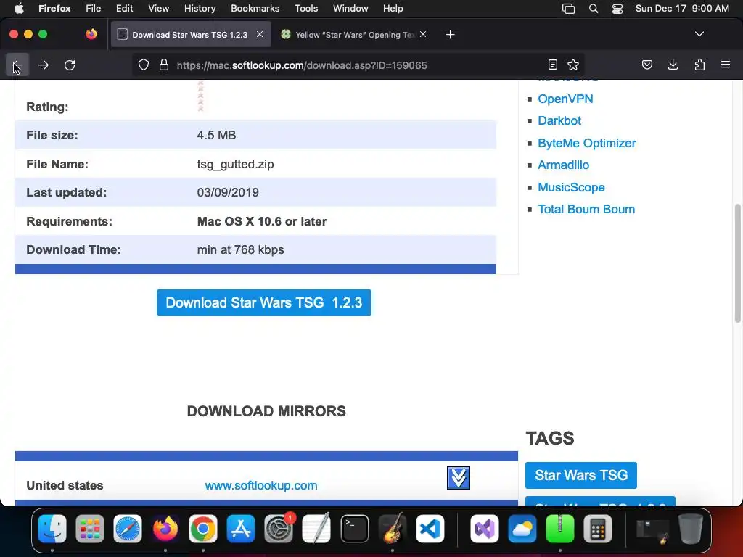The image size is (743, 557).
Task: Open the Tools menu
Action: pyautogui.click(x=306, y=9)
